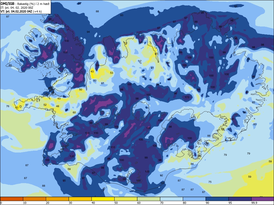Viewport: 274px width, 205px height.
Task: Click the 'VT: þri. 04.02.2020 04Z (+4 h)' line
Action: [21, 11]
